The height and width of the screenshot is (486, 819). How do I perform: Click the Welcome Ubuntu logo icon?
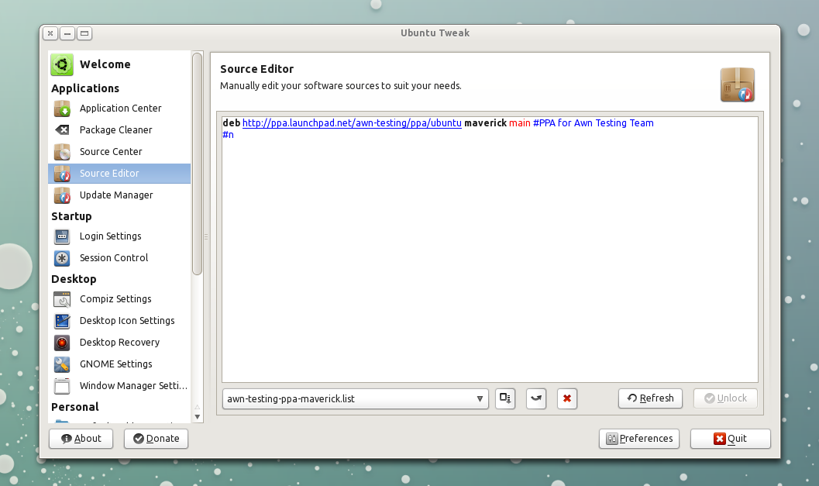[x=62, y=64]
